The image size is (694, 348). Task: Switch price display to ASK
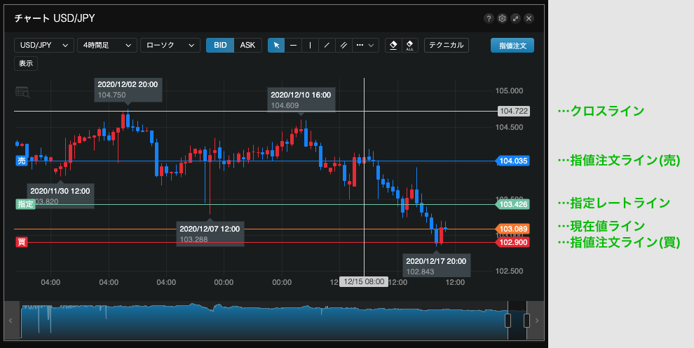(247, 45)
